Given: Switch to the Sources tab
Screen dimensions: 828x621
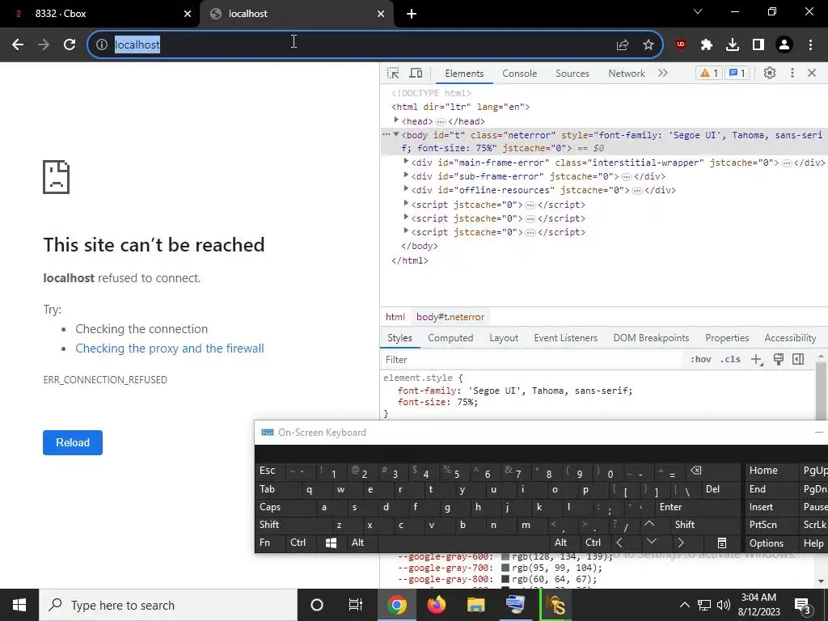Looking at the screenshot, I should click(572, 74).
